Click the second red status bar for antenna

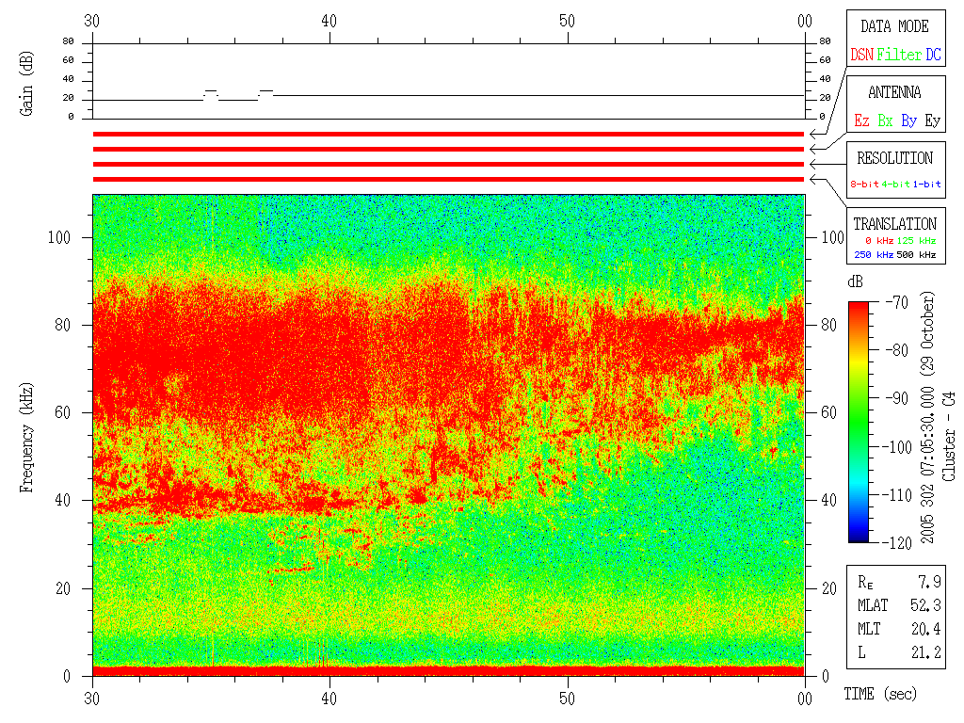448,150
